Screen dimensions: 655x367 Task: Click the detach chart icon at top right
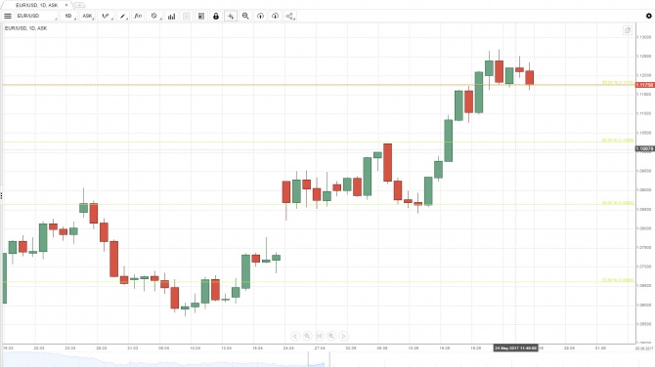click(x=628, y=30)
